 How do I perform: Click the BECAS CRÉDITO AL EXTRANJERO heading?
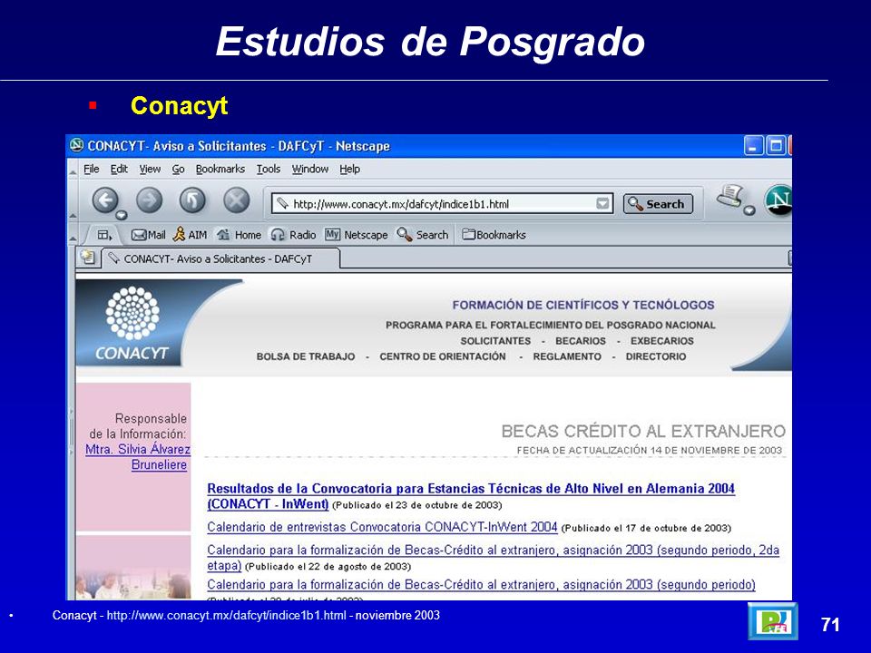pyautogui.click(x=644, y=431)
